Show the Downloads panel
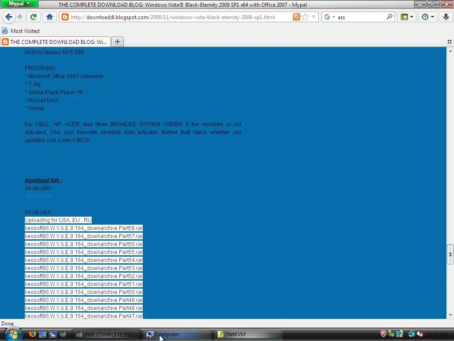 (x=446, y=17)
